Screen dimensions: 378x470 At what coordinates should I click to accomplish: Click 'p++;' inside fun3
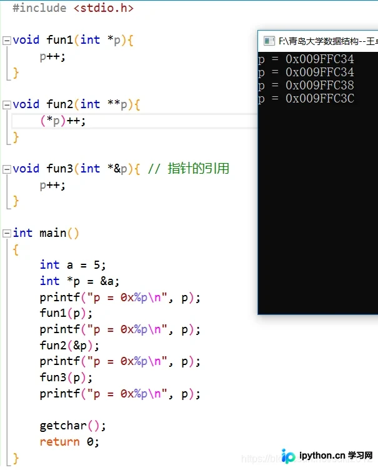tap(52, 186)
